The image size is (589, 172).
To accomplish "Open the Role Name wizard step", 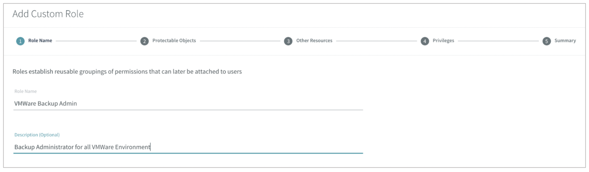I will [40, 41].
